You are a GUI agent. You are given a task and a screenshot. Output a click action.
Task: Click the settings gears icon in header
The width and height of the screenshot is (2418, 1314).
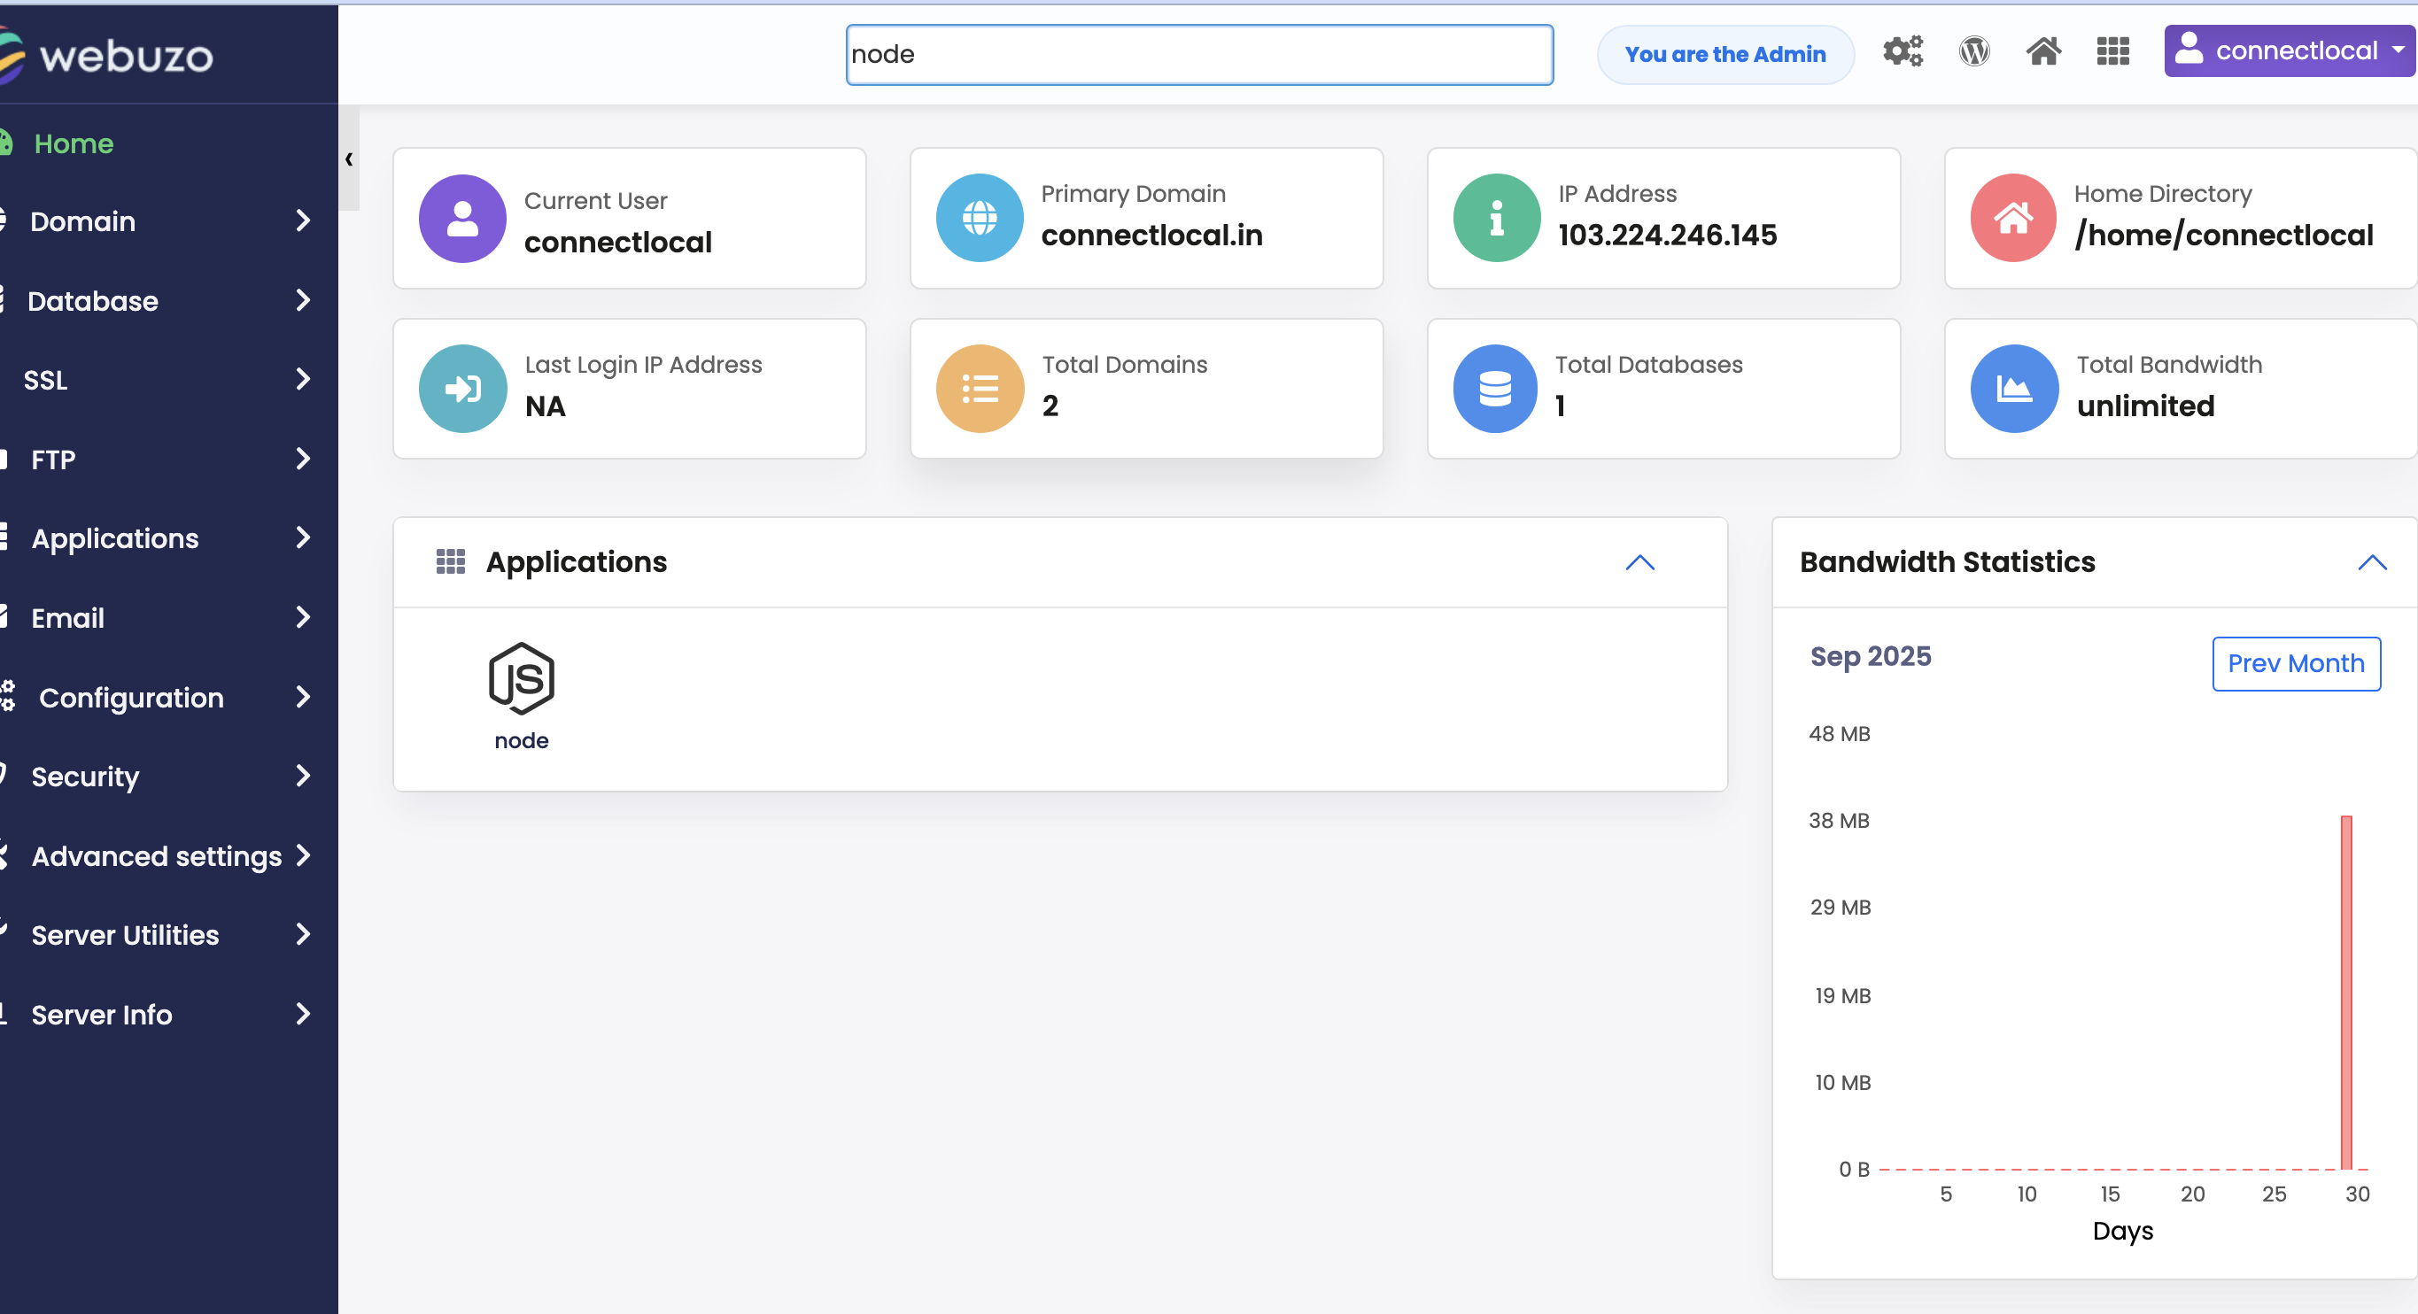[1902, 51]
